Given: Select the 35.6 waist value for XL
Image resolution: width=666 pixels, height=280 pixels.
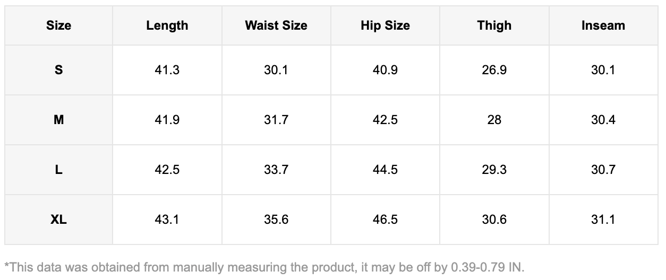Looking at the screenshot, I should point(276,220).
